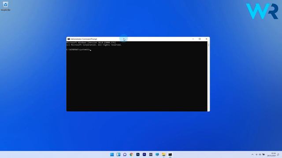Open Google Chrome from the taskbar
This screenshot has width=282, height=158.
(x=131, y=154)
